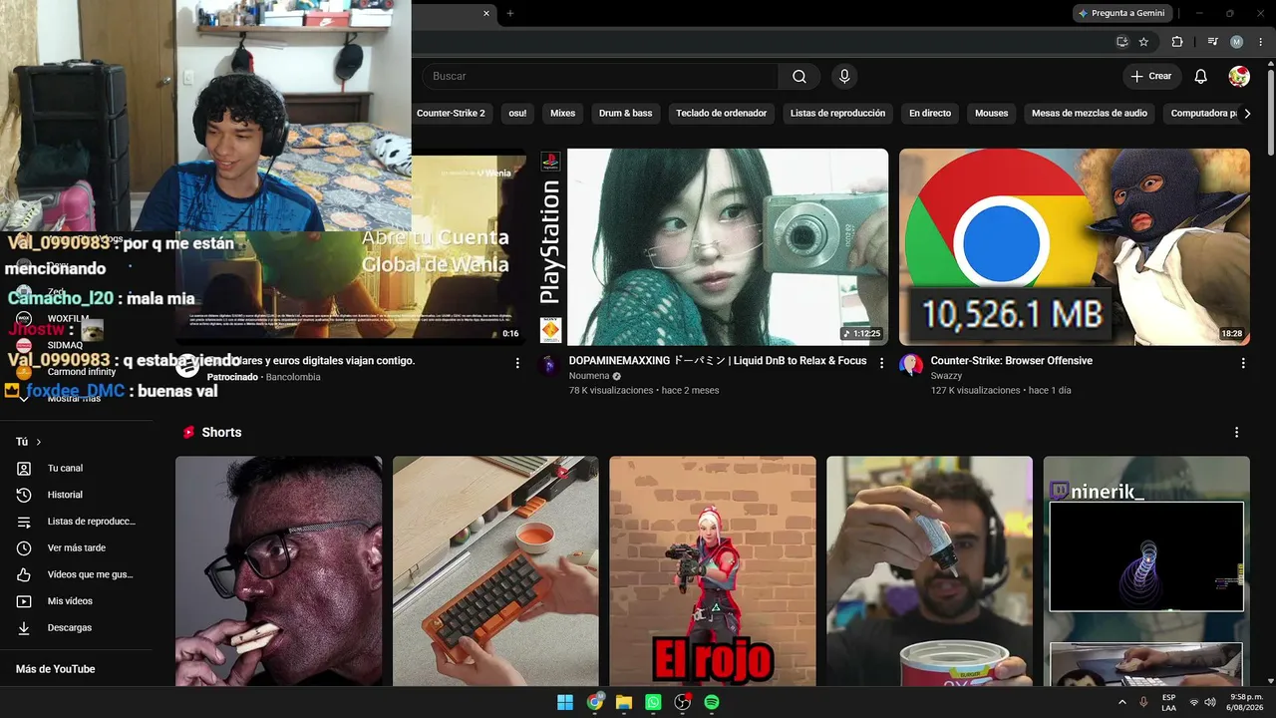Open Chrome media controls icon
Viewport: 1276px width, 718px height.
pyautogui.click(x=1212, y=42)
